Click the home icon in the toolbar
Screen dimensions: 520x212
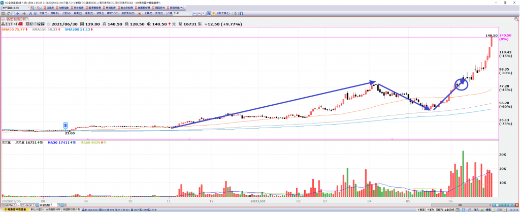pyautogui.click(x=9, y=13)
